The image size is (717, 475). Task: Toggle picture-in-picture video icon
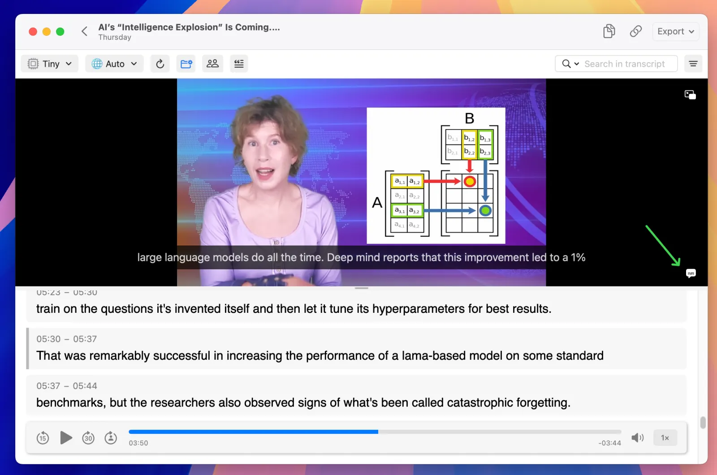(x=690, y=95)
